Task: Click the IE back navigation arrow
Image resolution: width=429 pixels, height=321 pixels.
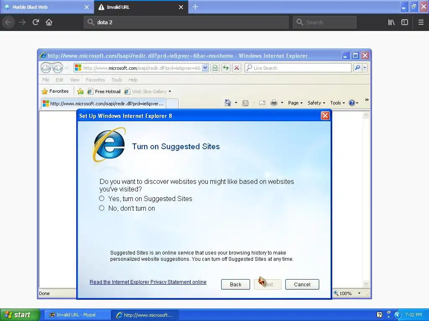Action: 46,68
